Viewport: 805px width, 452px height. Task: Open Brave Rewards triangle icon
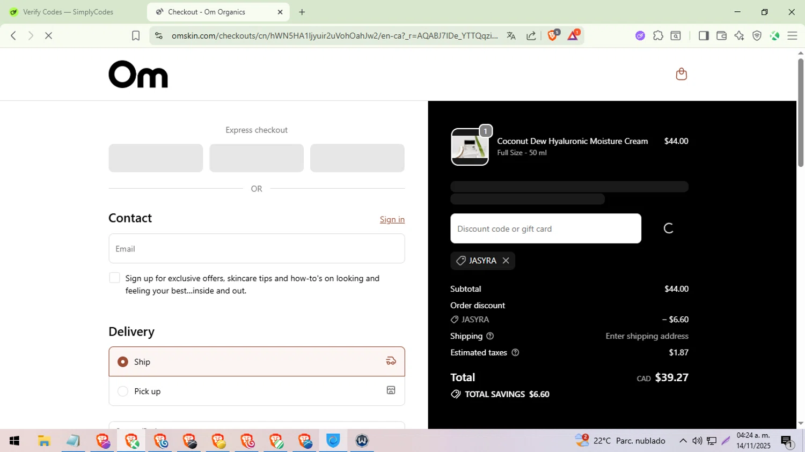(573, 35)
